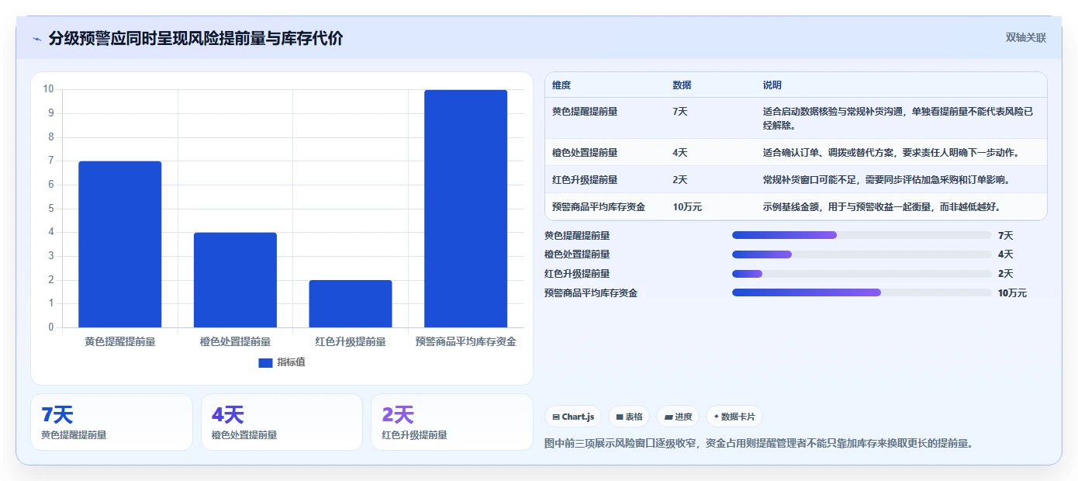The width and height of the screenshot is (1078, 481).
Task: Open the 7天 黄色提醒提前量 card
Action: 112,422
